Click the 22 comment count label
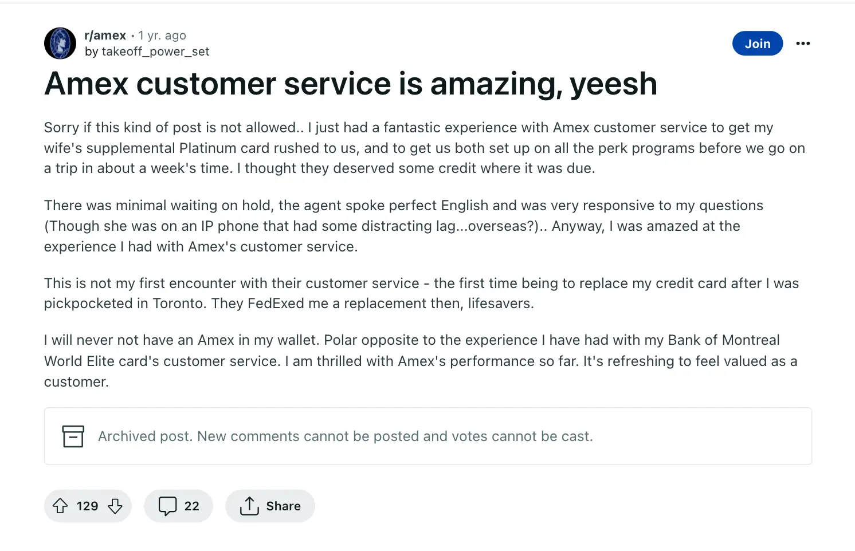 [x=191, y=506]
